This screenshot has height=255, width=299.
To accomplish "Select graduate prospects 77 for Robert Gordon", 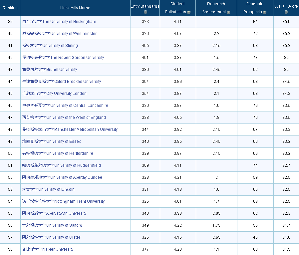I will click(255, 58).
